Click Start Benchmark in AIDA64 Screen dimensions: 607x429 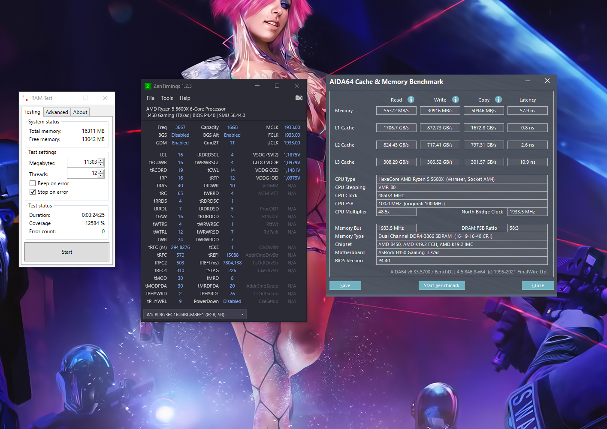tap(441, 285)
